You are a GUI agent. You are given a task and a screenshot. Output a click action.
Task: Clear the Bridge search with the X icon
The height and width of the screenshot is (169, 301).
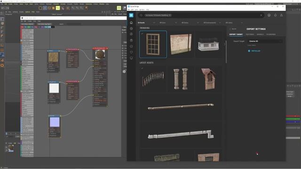pyautogui.click(x=261, y=15)
